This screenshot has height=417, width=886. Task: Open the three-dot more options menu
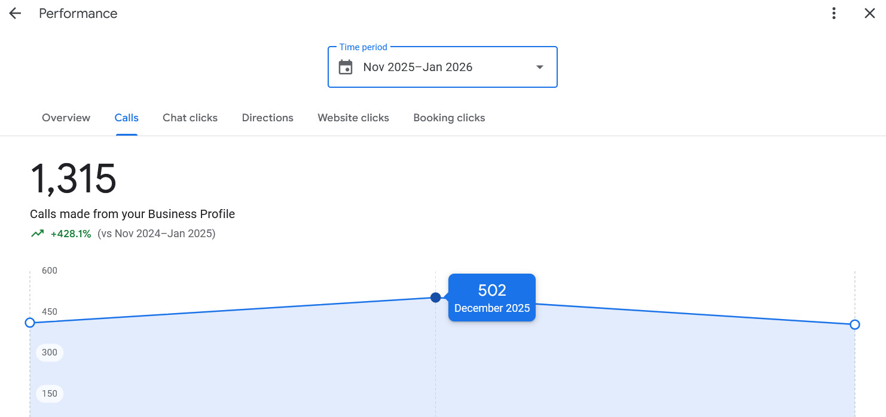click(x=834, y=13)
